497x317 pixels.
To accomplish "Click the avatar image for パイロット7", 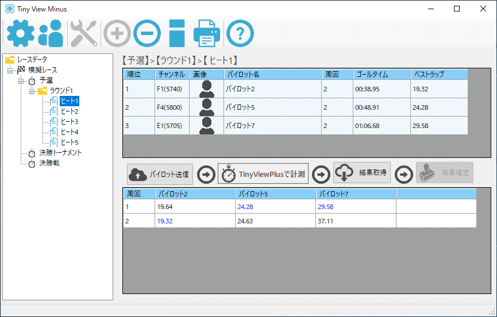I will (x=207, y=126).
